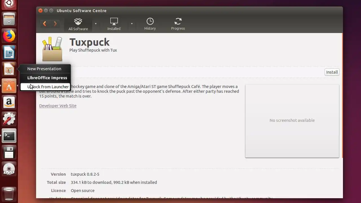The image size is (361, 203).
Task: Open the All Software section
Action: click(78, 24)
